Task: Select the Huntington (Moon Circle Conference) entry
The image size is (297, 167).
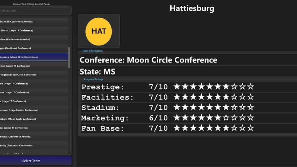Action: pos(33,75)
